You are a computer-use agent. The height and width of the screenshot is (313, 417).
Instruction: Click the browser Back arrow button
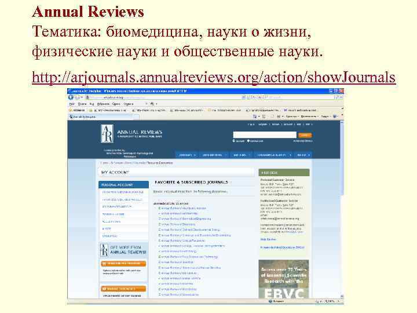(x=71, y=97)
